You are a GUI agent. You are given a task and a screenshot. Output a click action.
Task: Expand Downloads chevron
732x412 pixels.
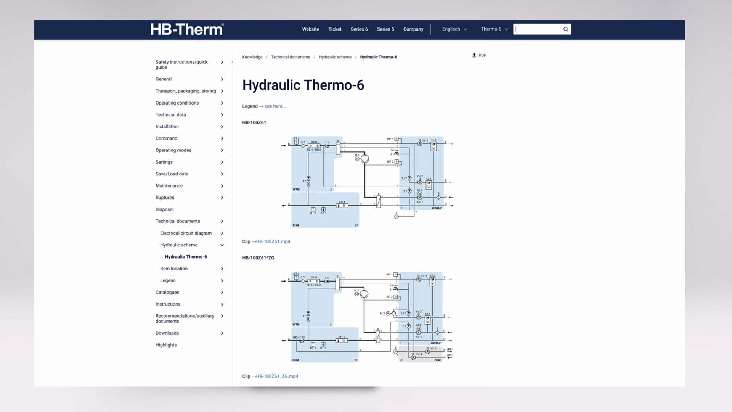[x=222, y=333]
